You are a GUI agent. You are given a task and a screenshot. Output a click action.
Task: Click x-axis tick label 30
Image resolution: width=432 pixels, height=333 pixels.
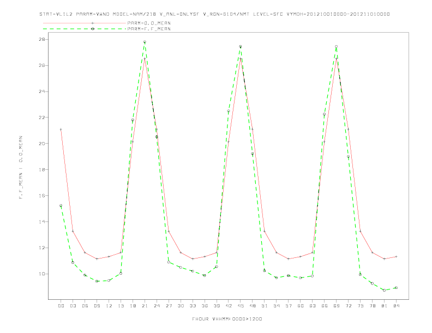[x=181, y=306]
